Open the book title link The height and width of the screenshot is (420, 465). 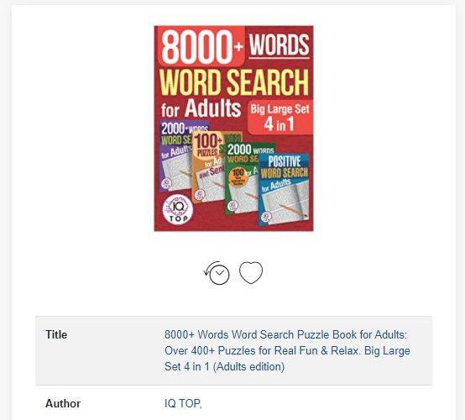coord(287,350)
